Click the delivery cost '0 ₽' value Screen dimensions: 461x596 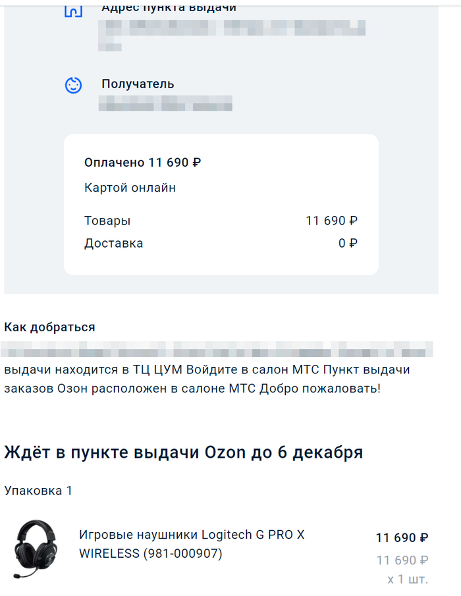[x=348, y=244]
